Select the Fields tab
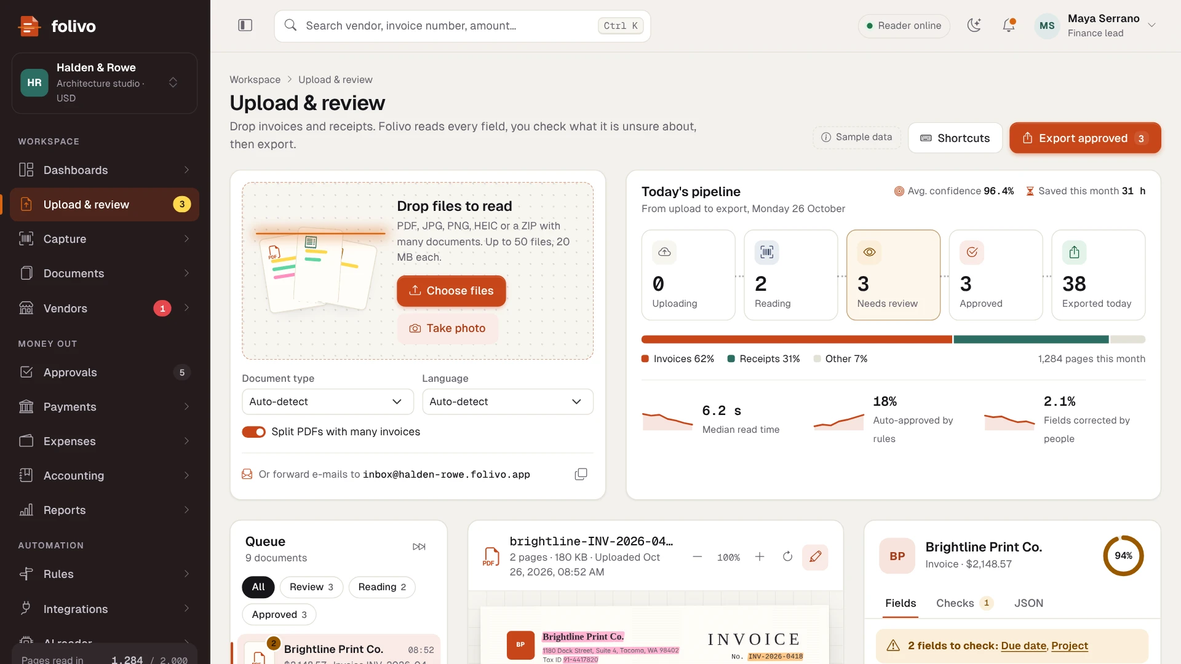This screenshot has width=1181, height=664. [901, 603]
